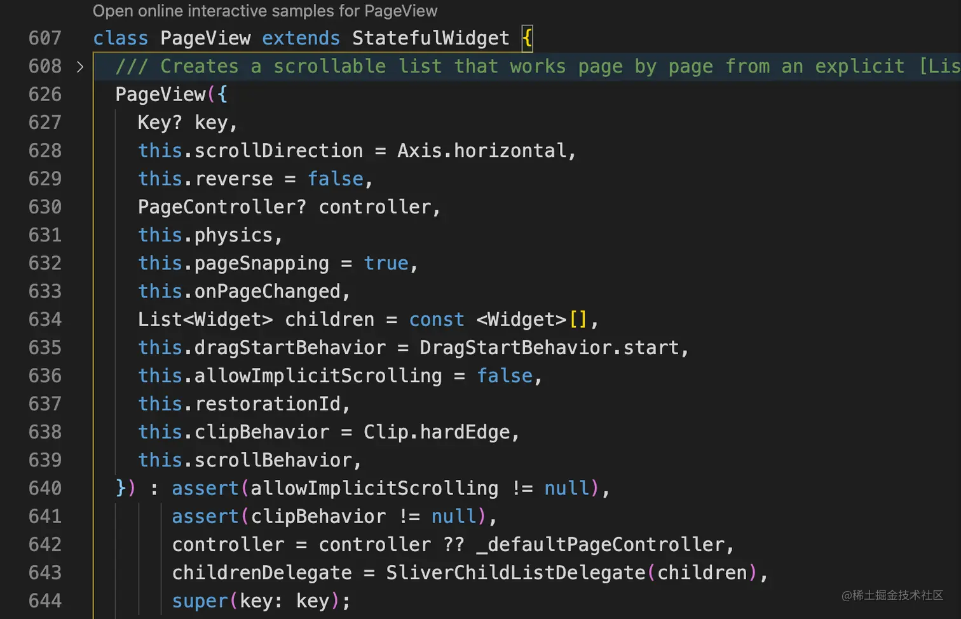Viewport: 961px width, 619px height.
Task: Select the class keyword on line 607
Action: click(x=120, y=38)
